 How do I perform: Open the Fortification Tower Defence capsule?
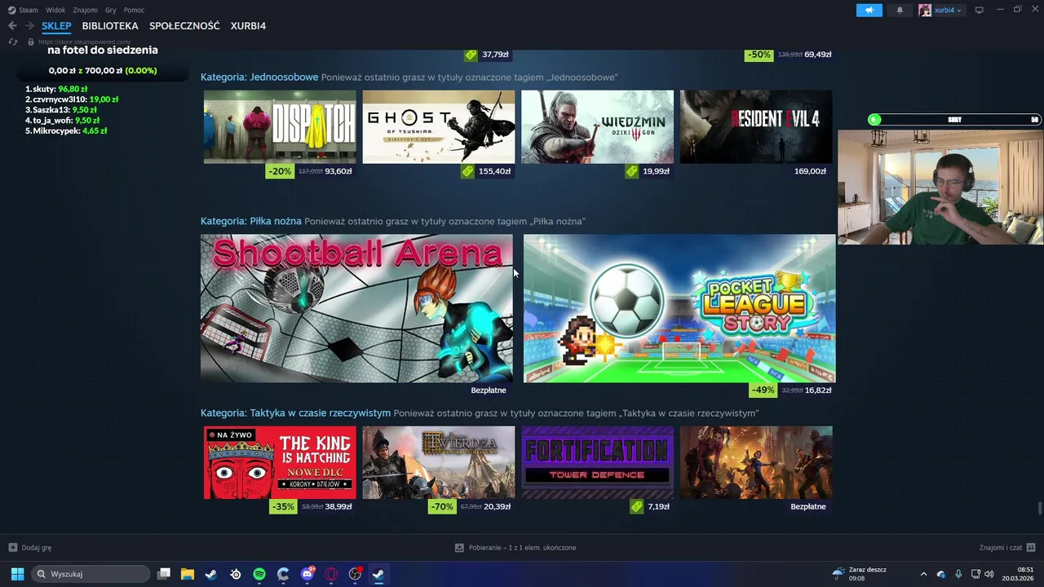[598, 462]
